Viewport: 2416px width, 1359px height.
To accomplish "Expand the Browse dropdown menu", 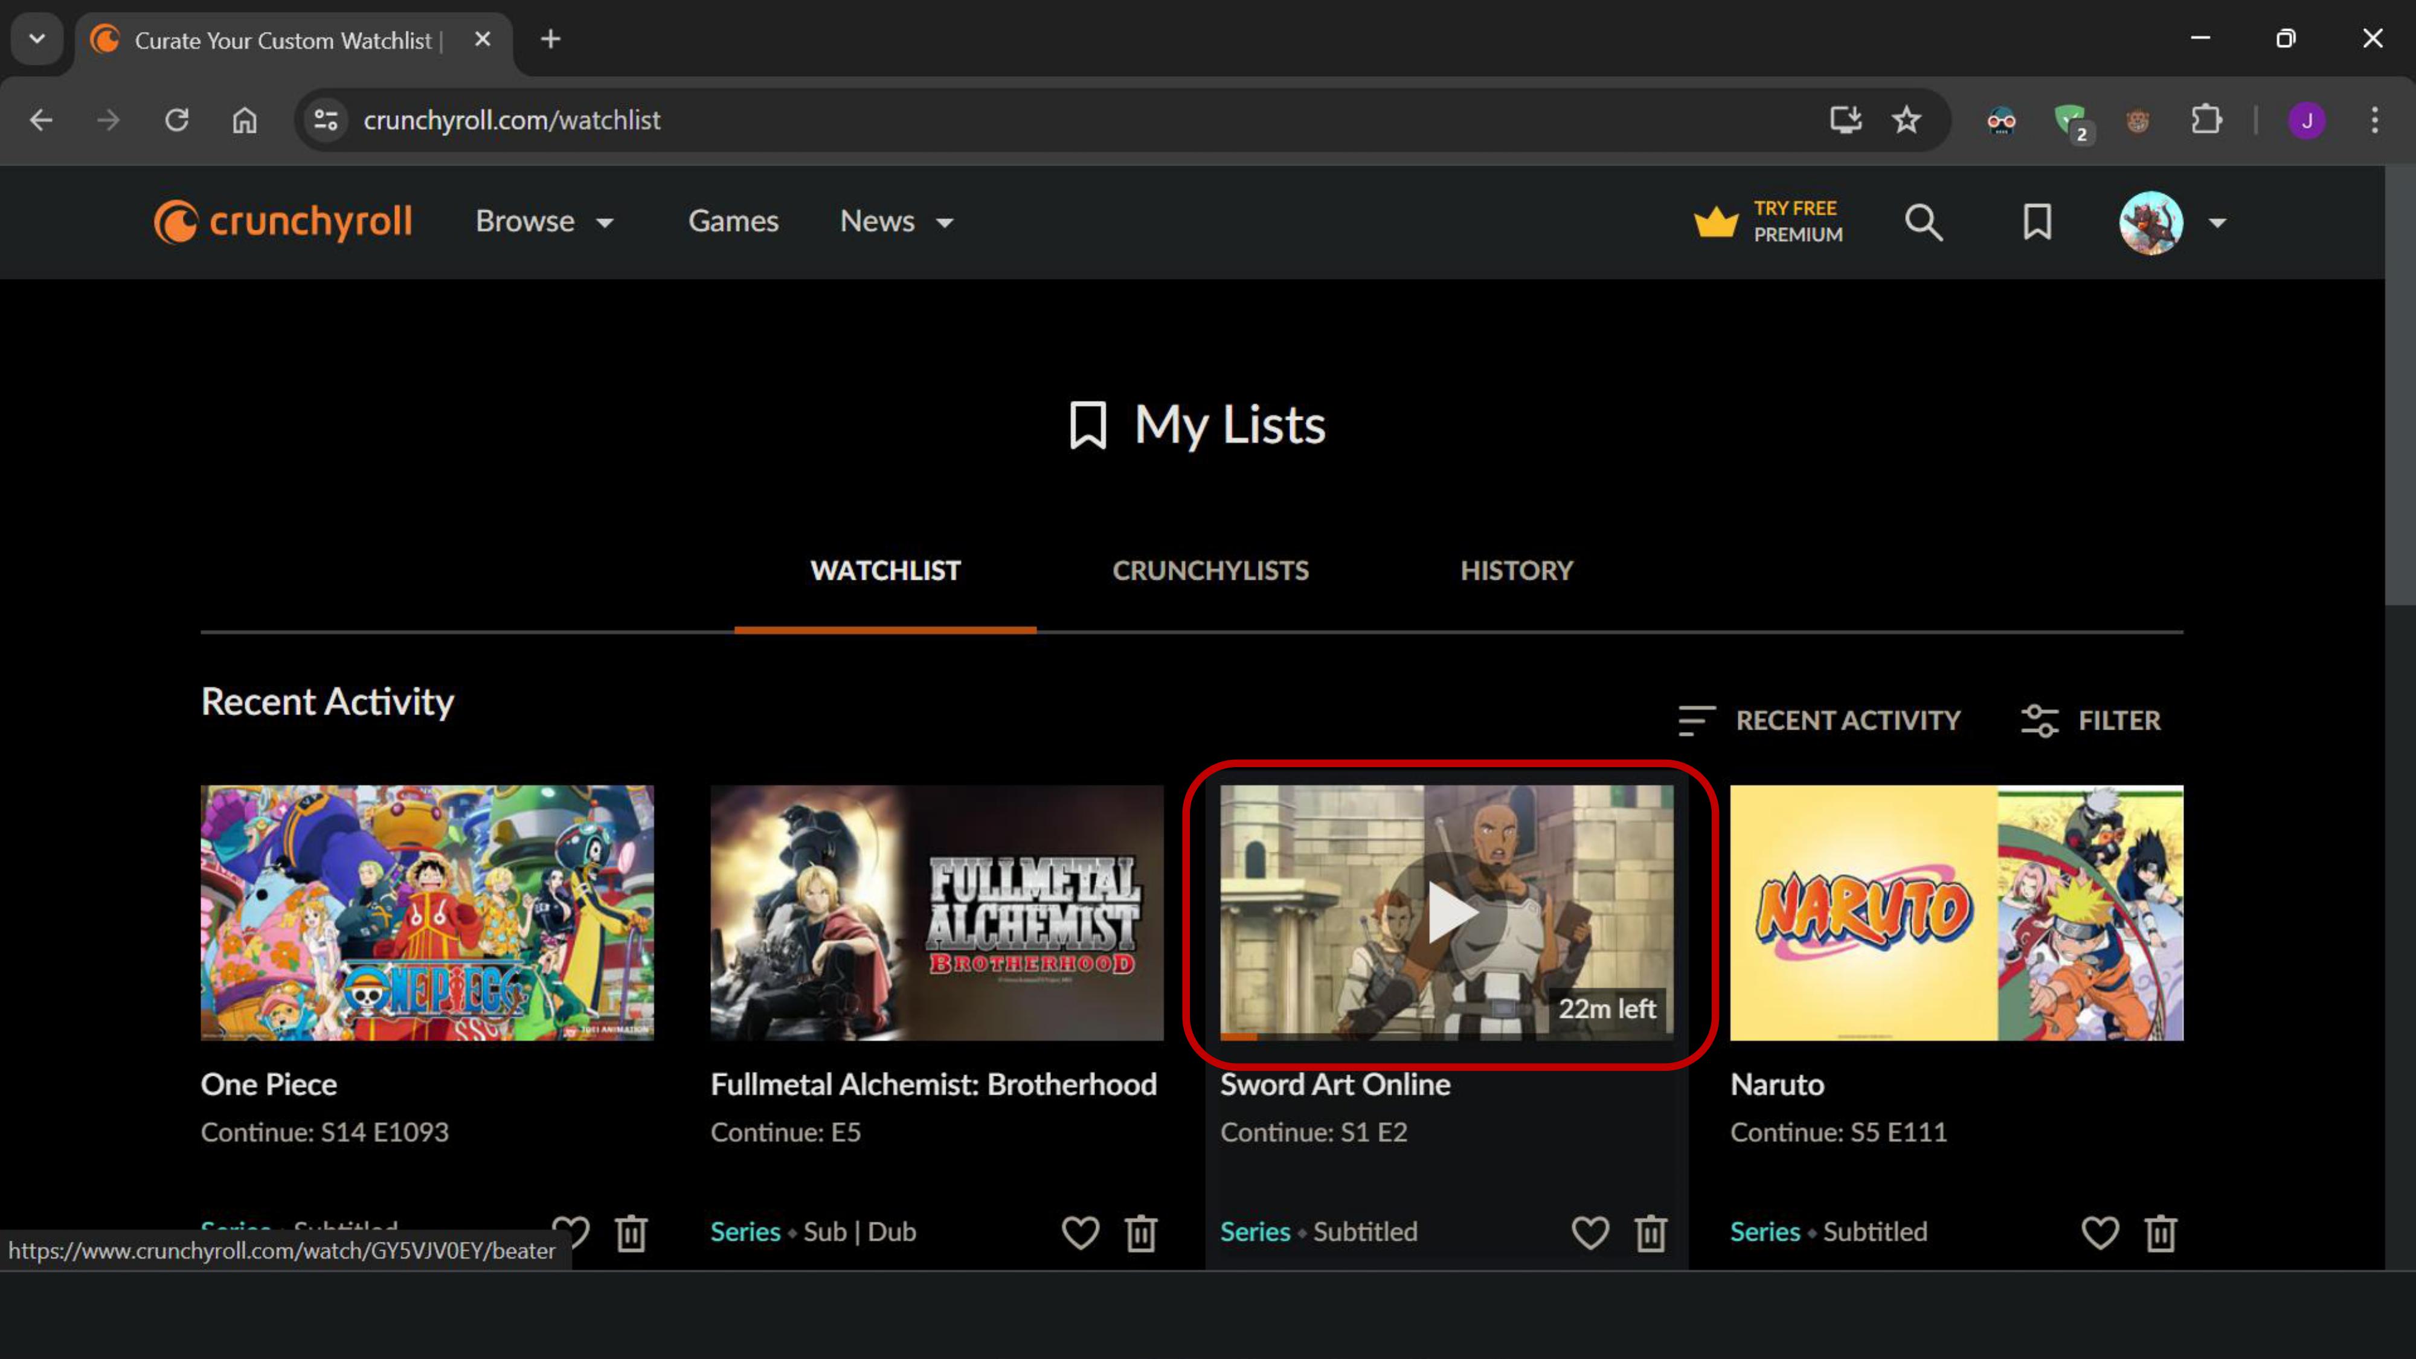I will coord(544,222).
